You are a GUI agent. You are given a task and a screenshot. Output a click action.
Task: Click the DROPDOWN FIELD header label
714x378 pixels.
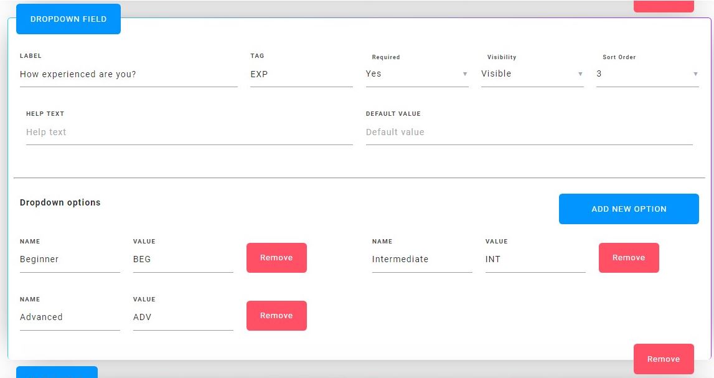tap(68, 19)
